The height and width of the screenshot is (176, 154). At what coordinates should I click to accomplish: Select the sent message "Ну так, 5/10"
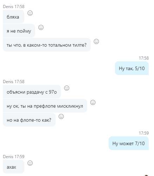132,68
